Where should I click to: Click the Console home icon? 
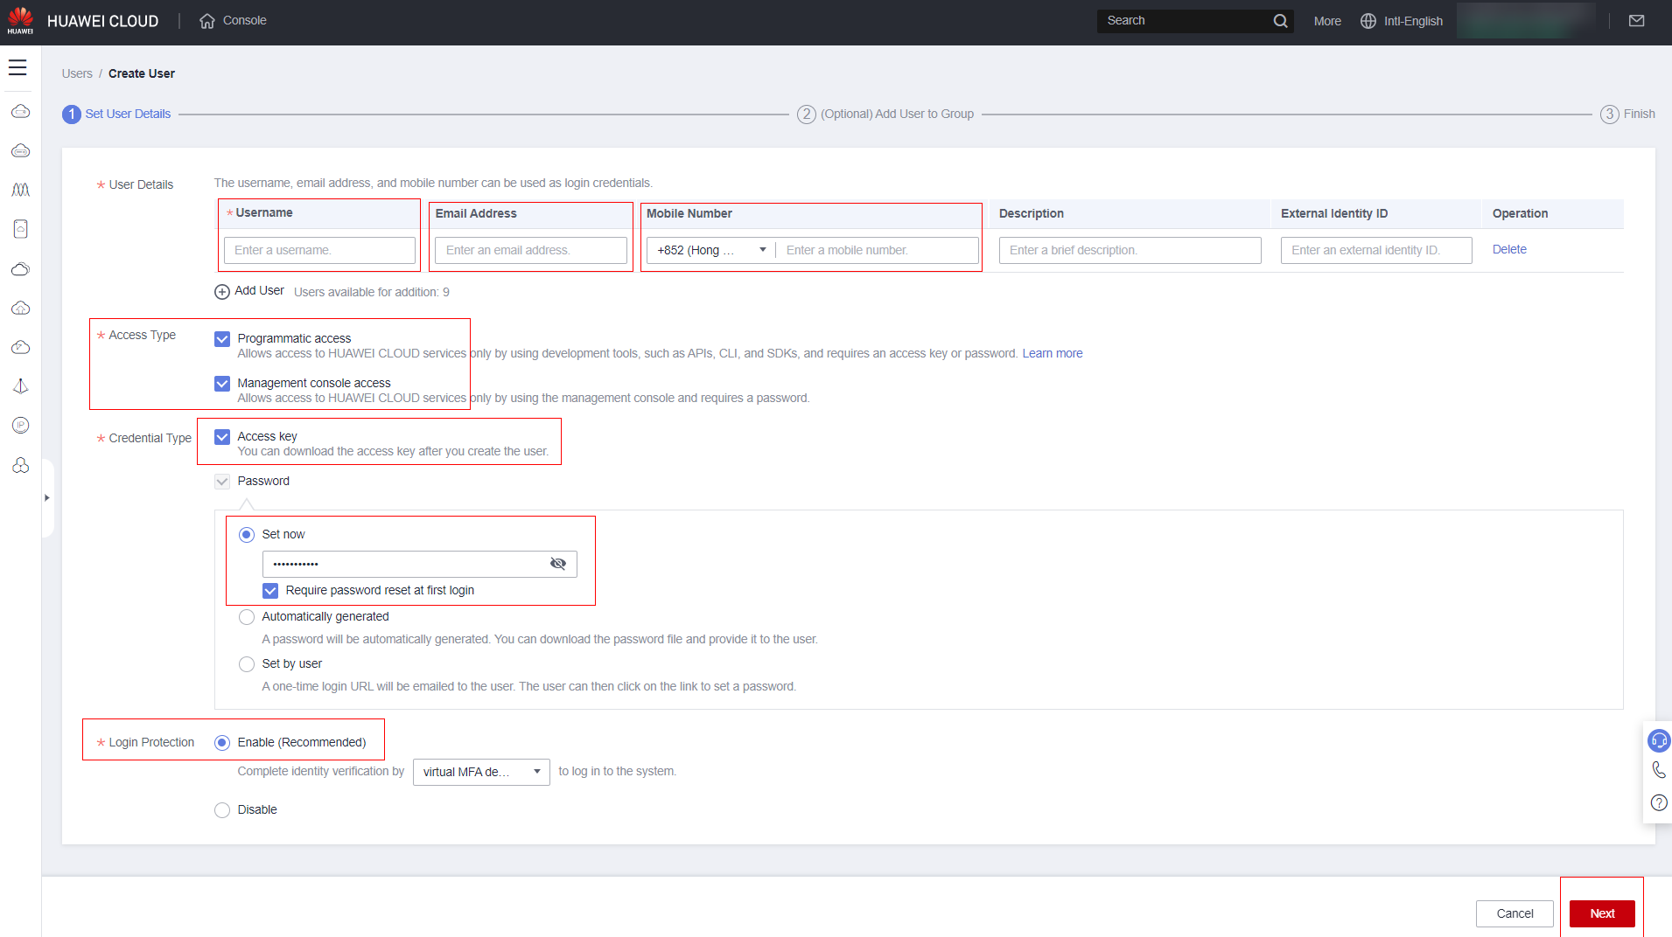[207, 21]
